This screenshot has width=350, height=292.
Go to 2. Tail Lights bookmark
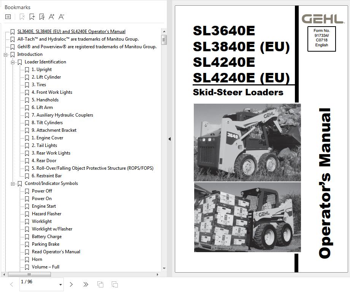click(44, 145)
